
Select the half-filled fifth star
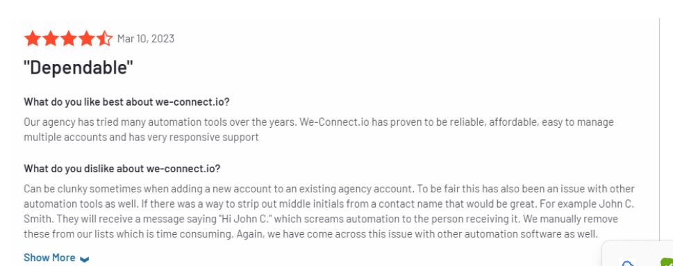[x=104, y=39]
